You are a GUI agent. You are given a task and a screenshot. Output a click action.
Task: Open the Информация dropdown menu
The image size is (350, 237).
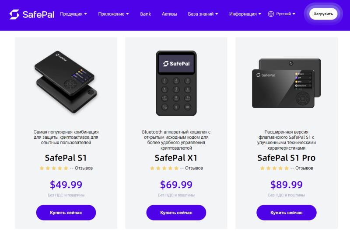pos(245,14)
